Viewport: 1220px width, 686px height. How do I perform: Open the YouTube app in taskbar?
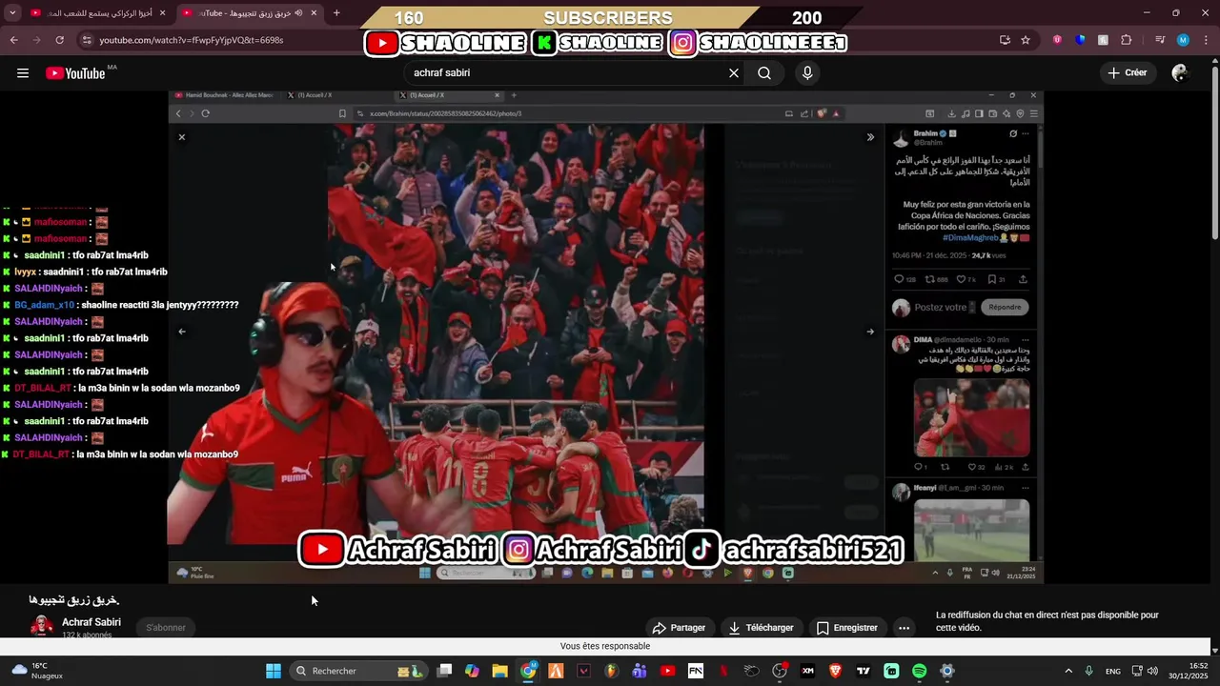click(x=667, y=671)
